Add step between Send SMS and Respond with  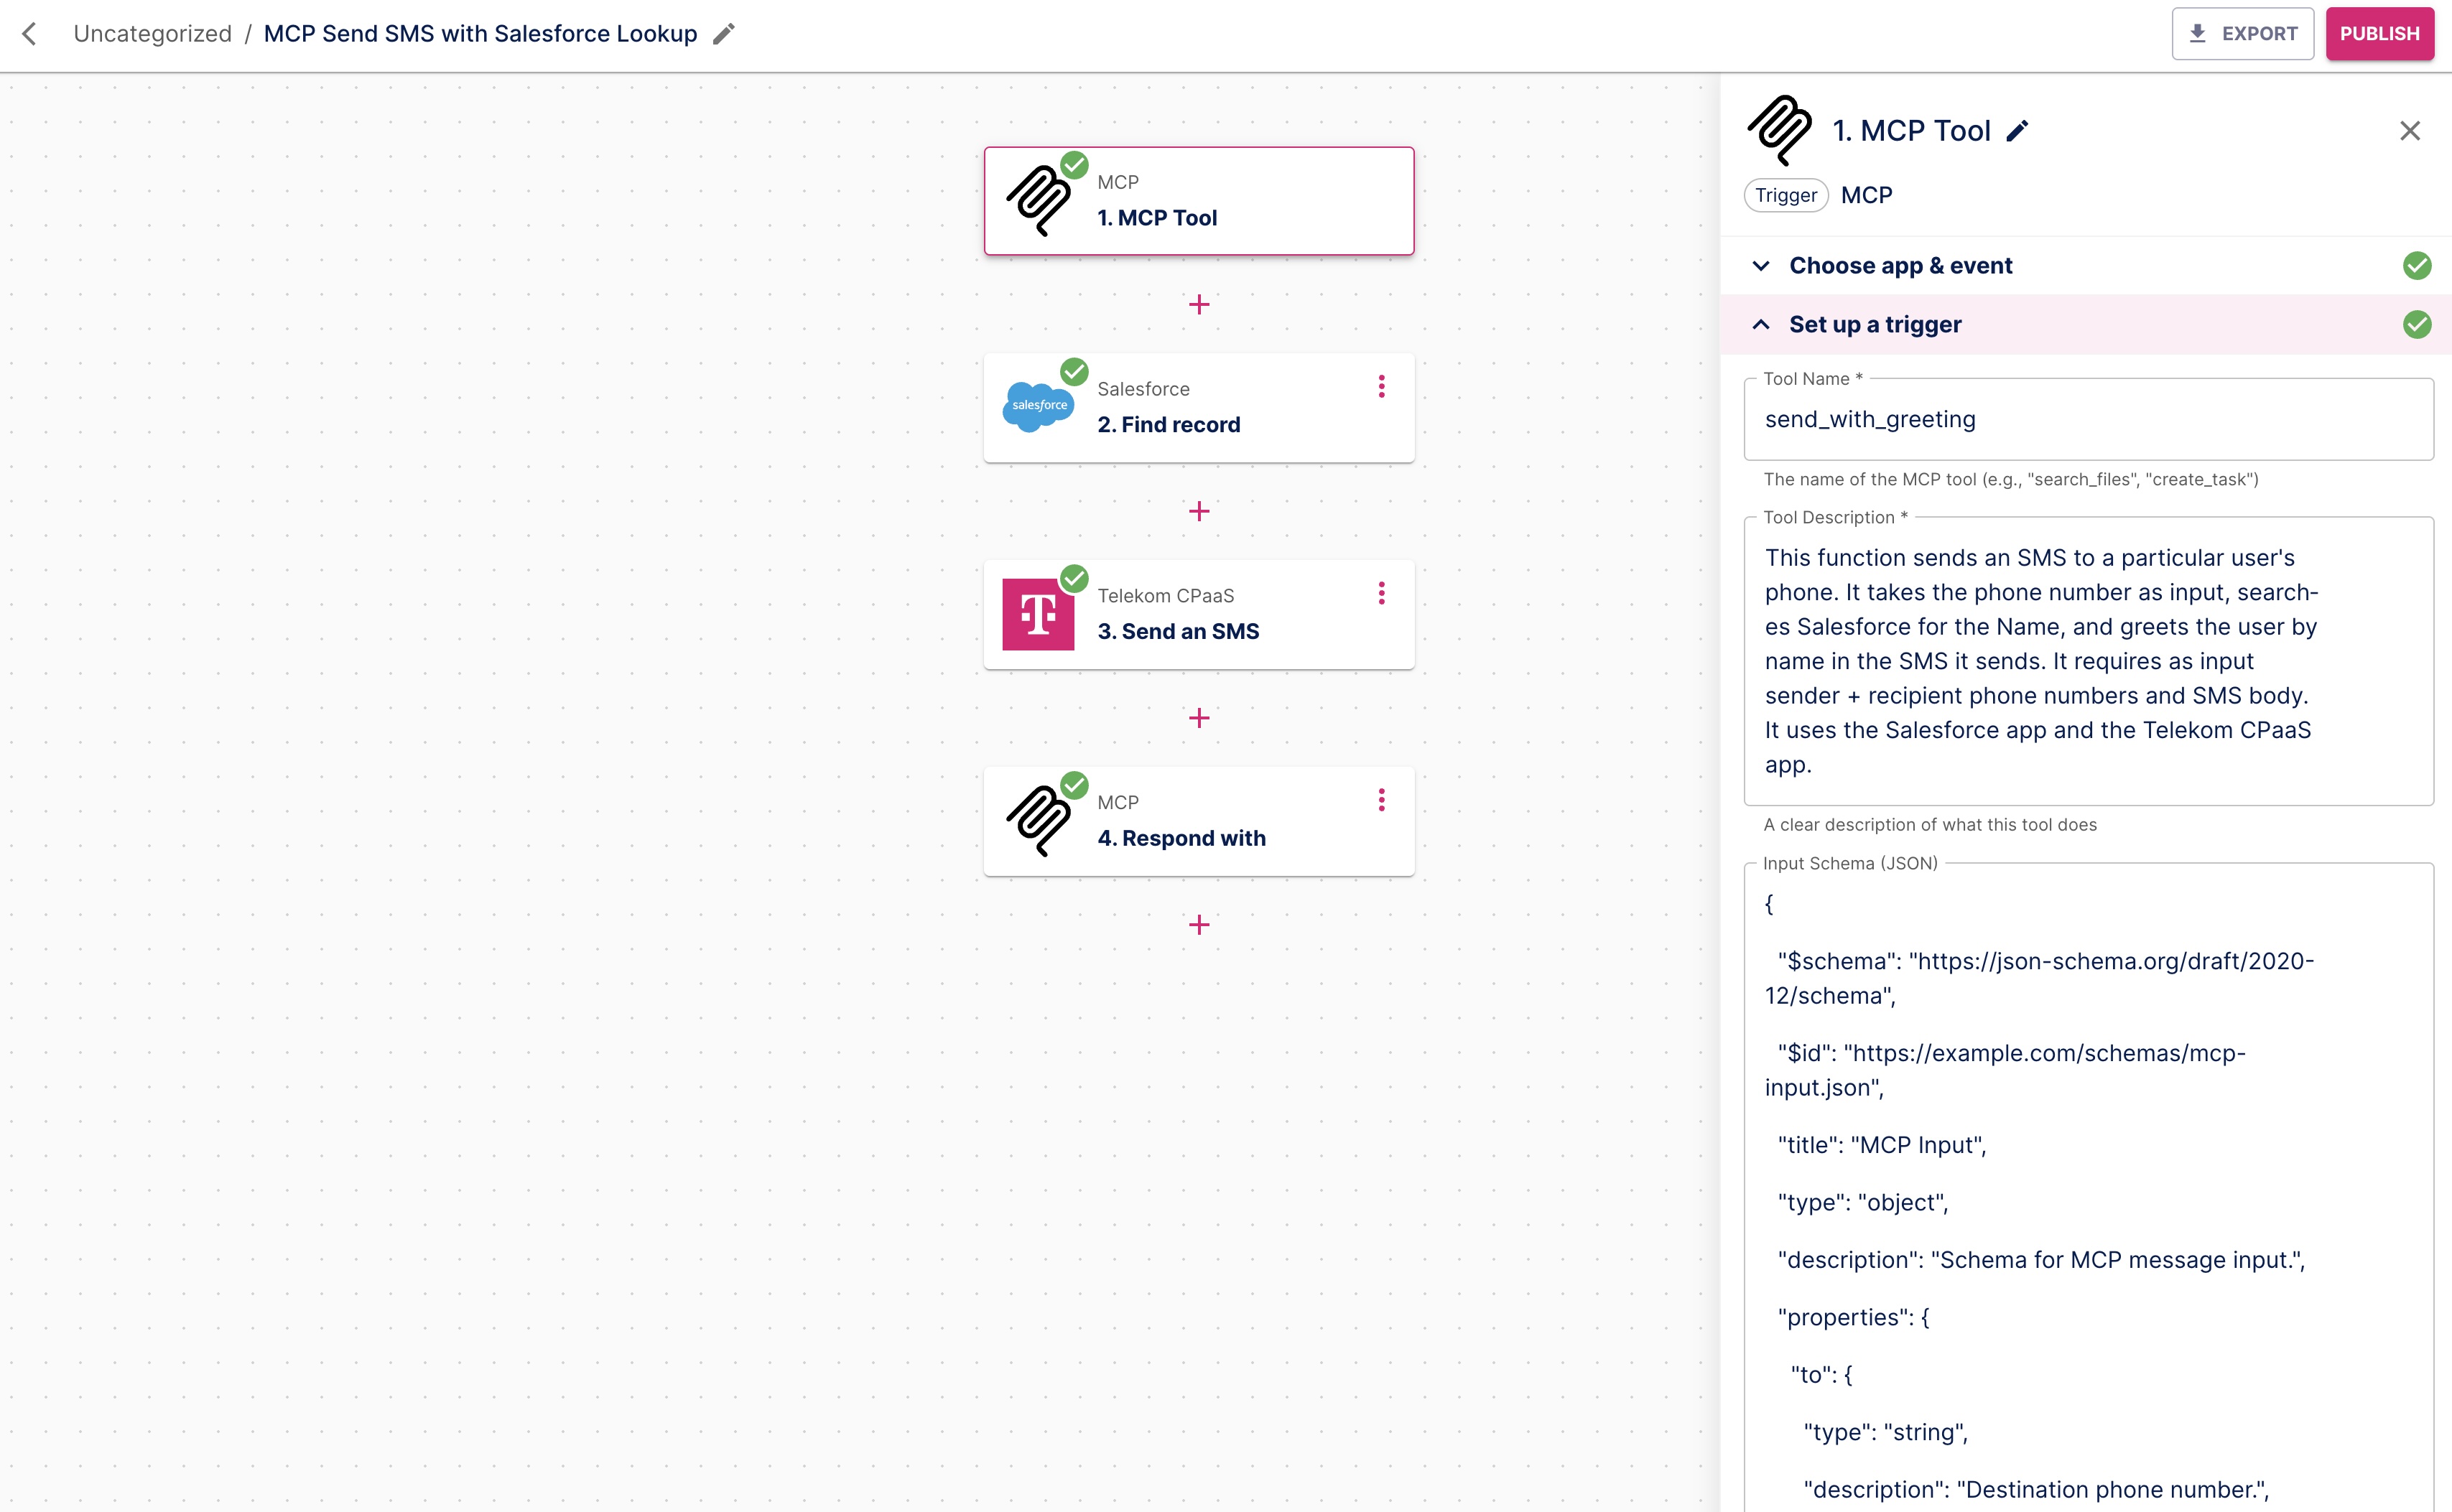1199,718
